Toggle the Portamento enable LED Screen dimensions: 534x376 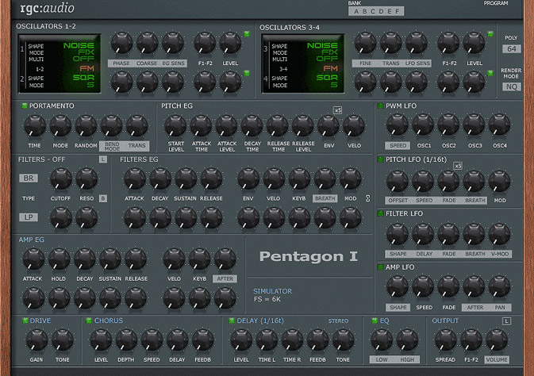pos(24,106)
